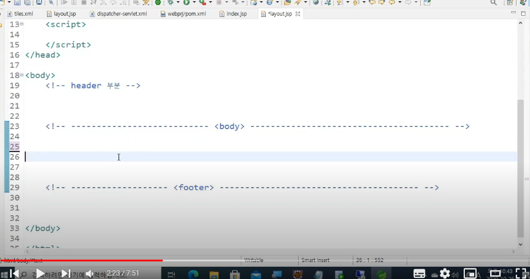
Task: Open the Run button dropdown arrow
Action: (x=194, y=3)
